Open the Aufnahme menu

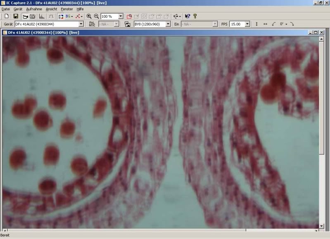coord(34,9)
